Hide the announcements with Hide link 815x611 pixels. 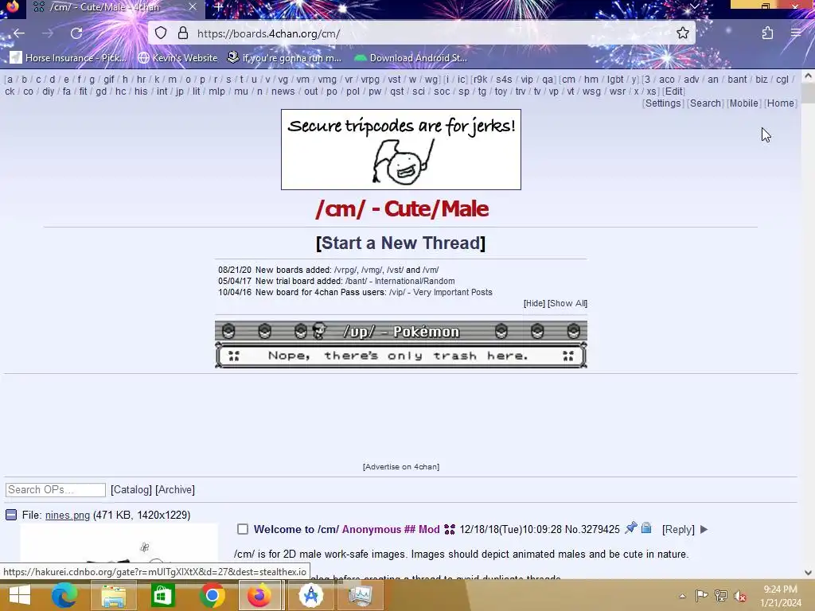pos(534,303)
